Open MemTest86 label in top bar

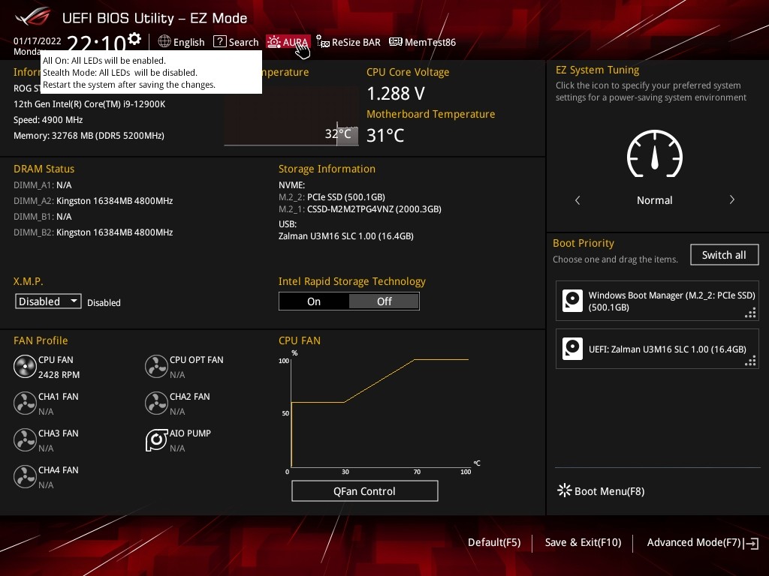click(430, 42)
